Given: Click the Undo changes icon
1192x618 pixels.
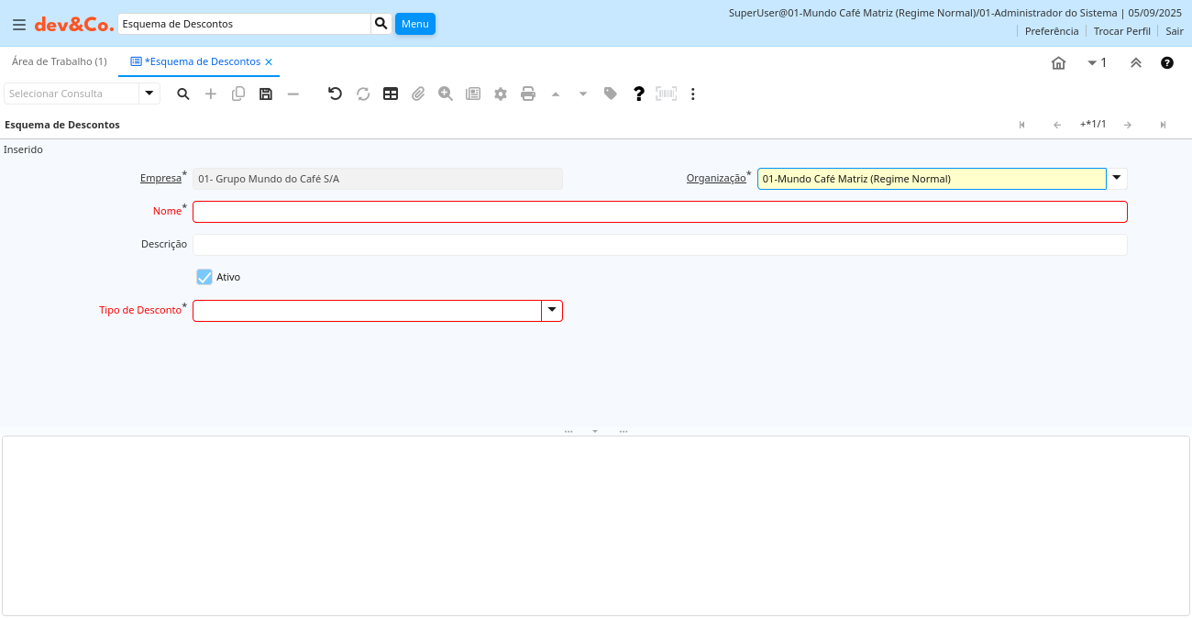Looking at the screenshot, I should [x=335, y=94].
